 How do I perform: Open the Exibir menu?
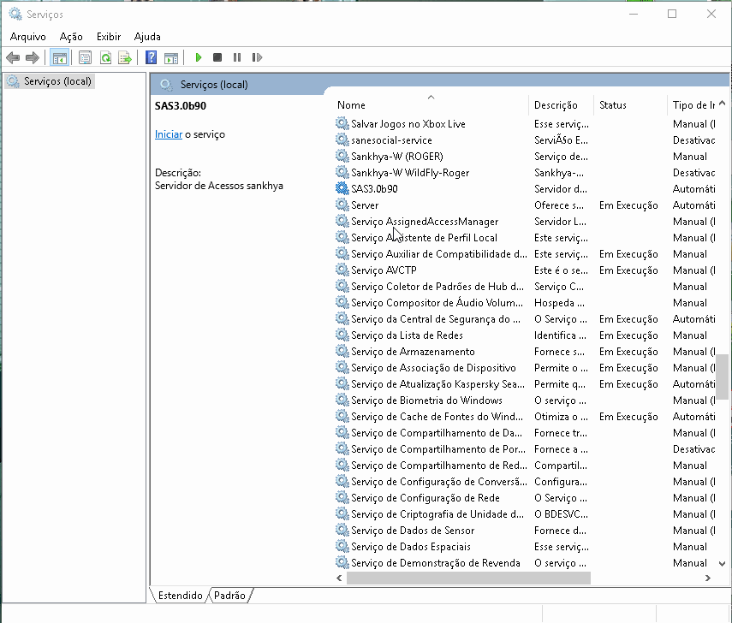point(109,37)
